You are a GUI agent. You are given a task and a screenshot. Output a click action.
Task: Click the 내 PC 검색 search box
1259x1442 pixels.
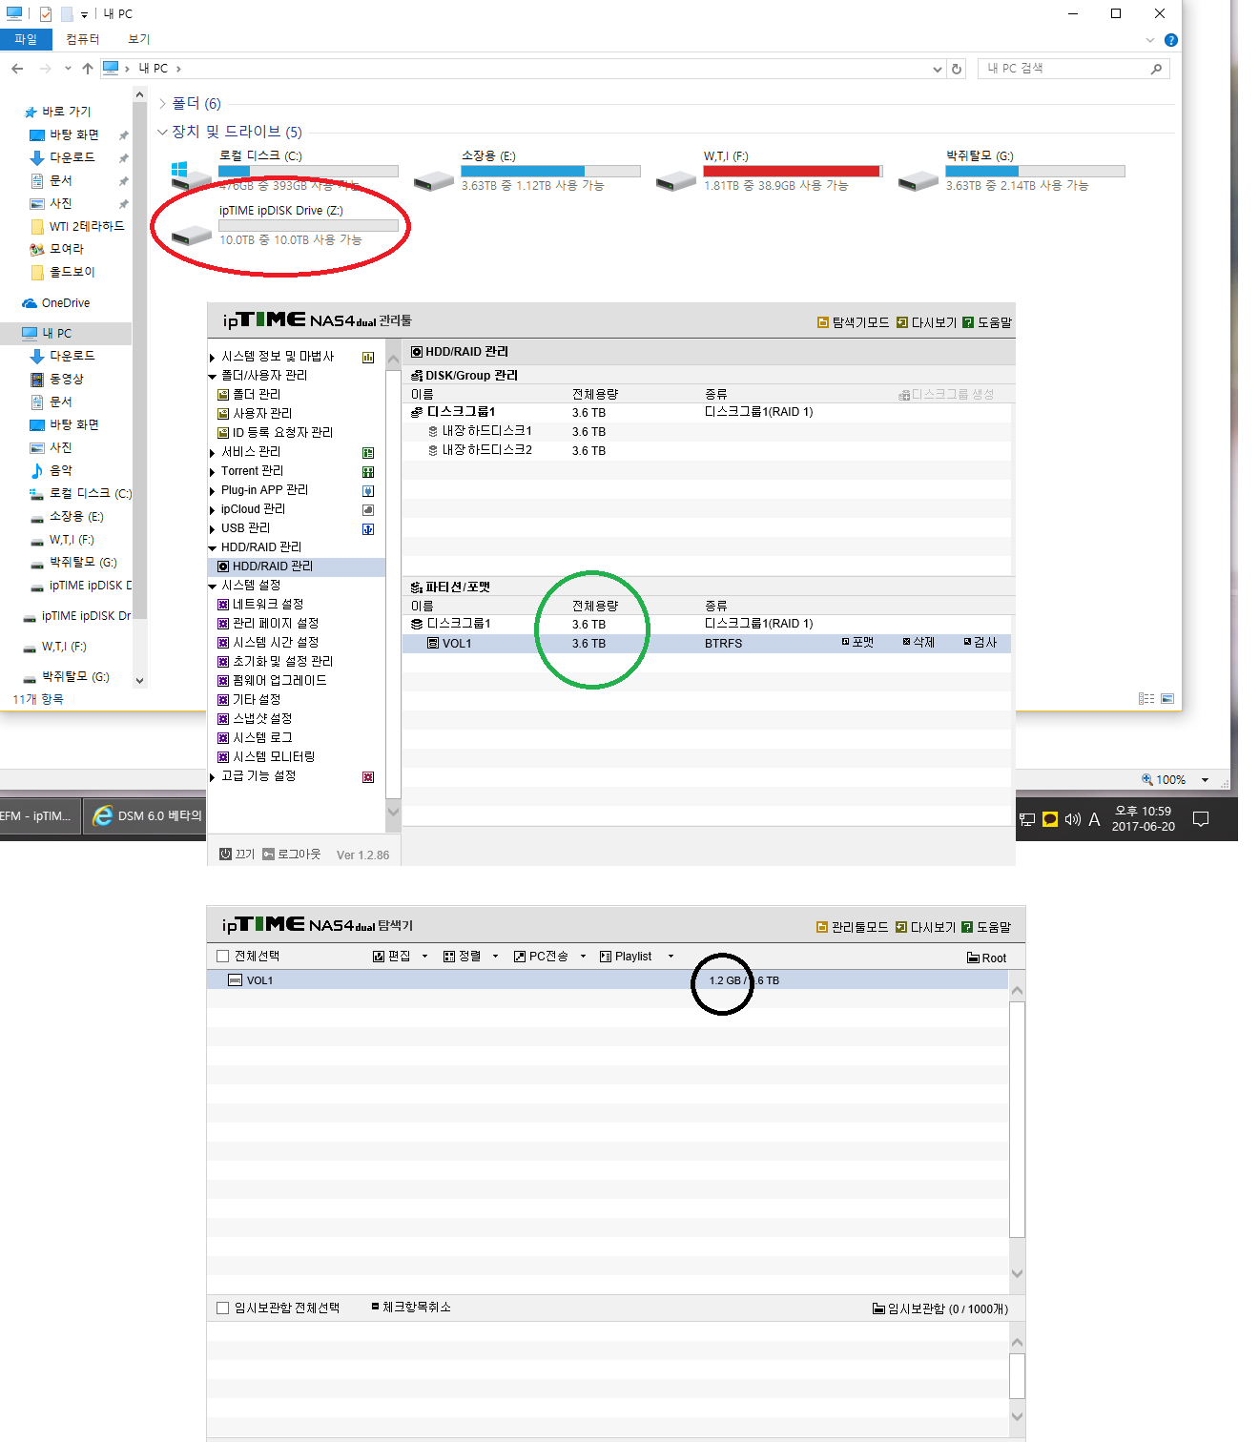click(1073, 69)
